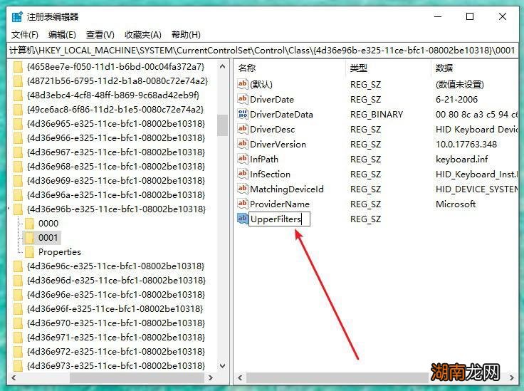Click the InfSection string value icon
This screenshot has height=391, width=524.
coord(242,174)
